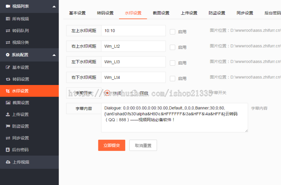Enable the 右下水印间距 checkbox

pyautogui.click(x=172, y=78)
